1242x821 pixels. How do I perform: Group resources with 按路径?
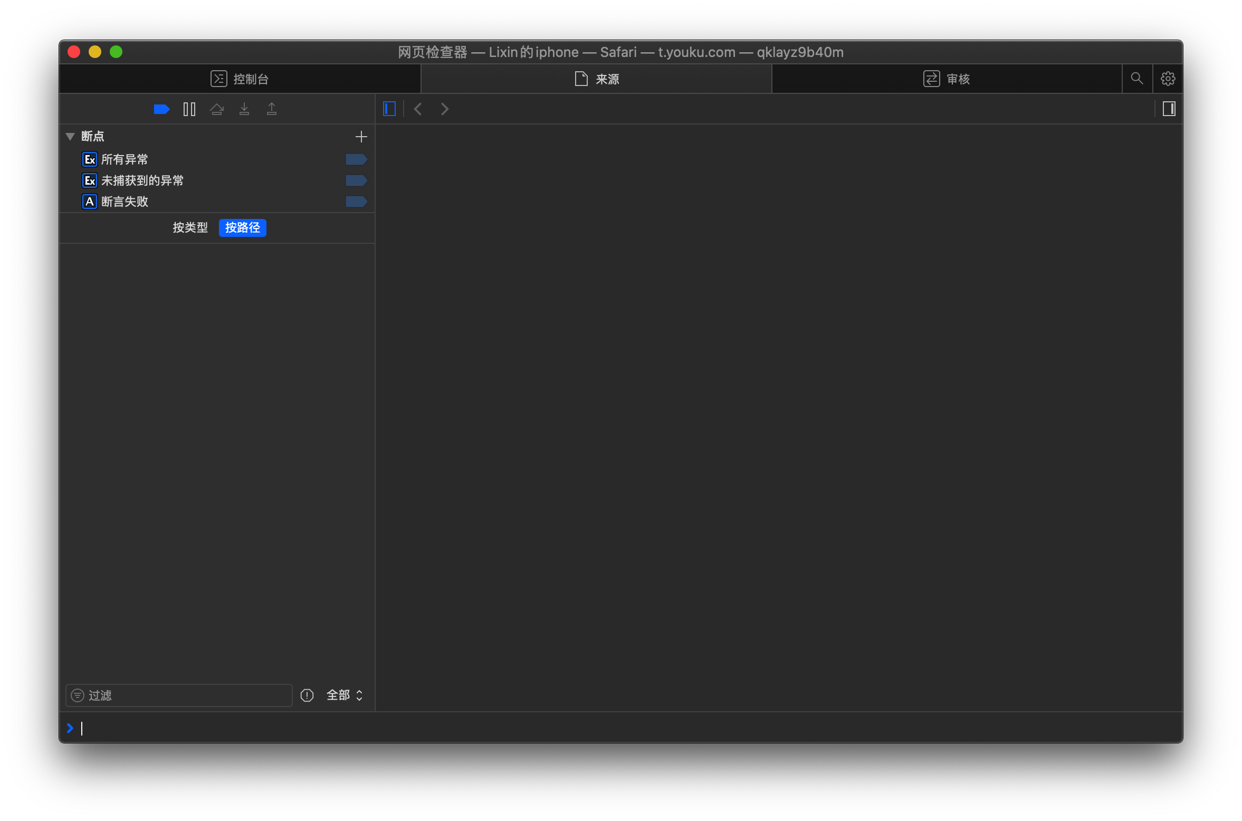click(x=243, y=228)
